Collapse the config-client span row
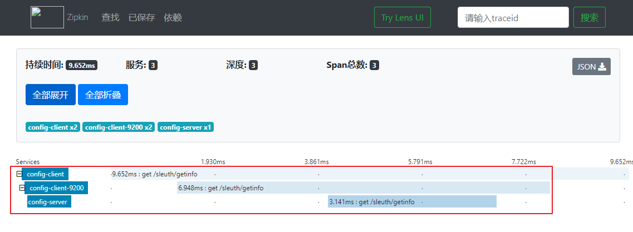This screenshot has height=232, width=633. 18,174
